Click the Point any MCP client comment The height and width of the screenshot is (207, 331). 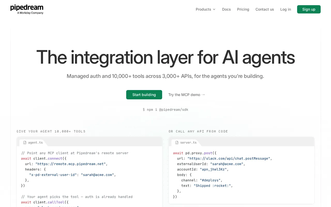[x=75, y=153]
